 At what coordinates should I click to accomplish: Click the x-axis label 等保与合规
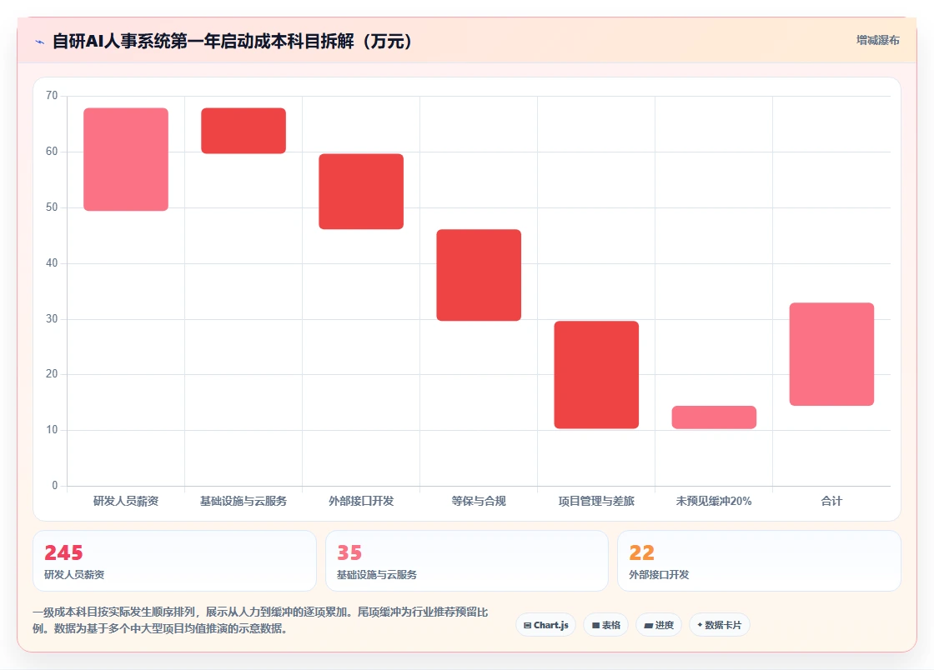[479, 501]
